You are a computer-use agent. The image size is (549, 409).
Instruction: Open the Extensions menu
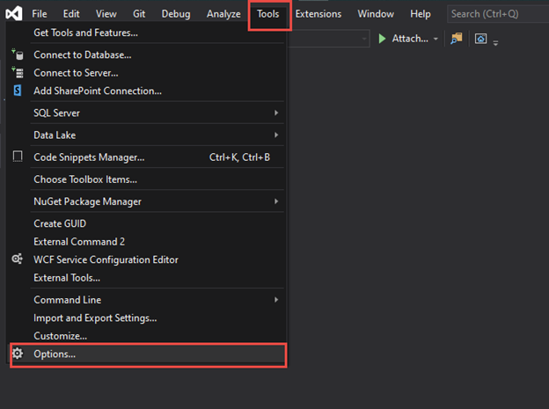[x=318, y=14]
